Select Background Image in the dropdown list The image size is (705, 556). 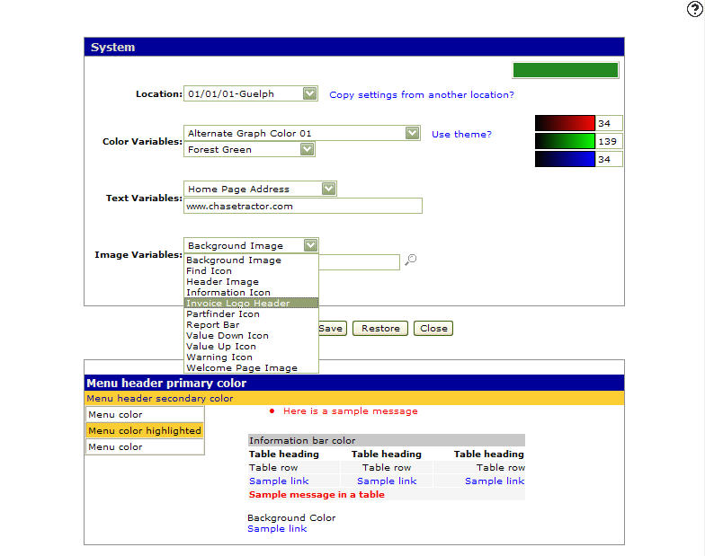252,260
